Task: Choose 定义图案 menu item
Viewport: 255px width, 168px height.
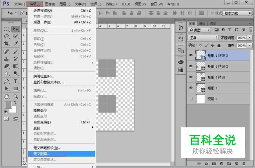Action: pyautogui.click(x=62, y=154)
